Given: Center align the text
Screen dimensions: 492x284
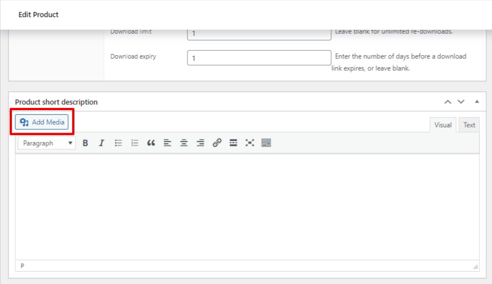Looking at the screenshot, I should click(184, 143).
